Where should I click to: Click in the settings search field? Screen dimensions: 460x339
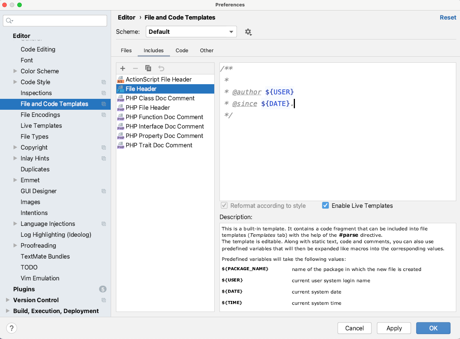coord(55,21)
